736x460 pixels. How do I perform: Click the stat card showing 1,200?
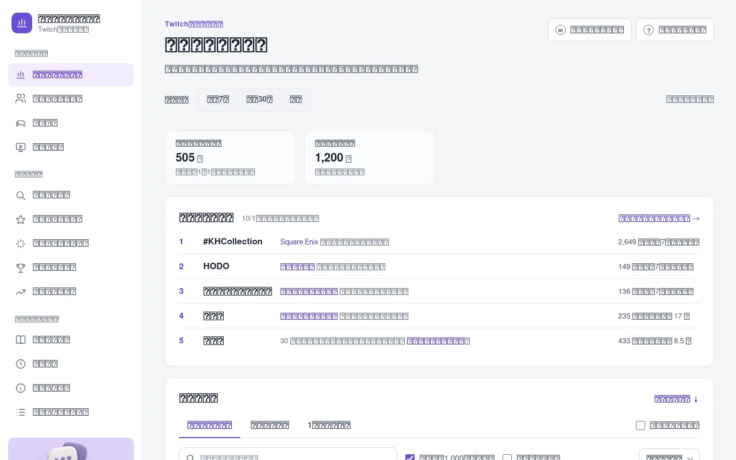370,158
